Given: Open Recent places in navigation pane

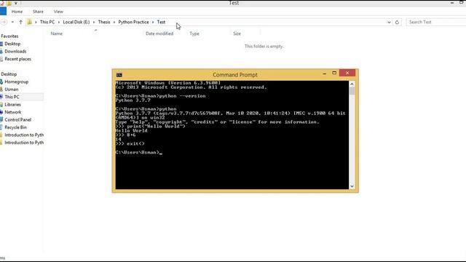Looking at the screenshot, I should (17, 59).
